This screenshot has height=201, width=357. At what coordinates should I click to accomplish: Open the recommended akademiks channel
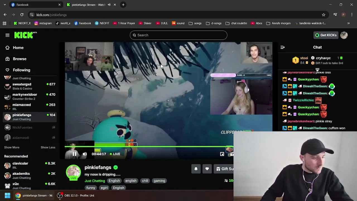coord(30,176)
